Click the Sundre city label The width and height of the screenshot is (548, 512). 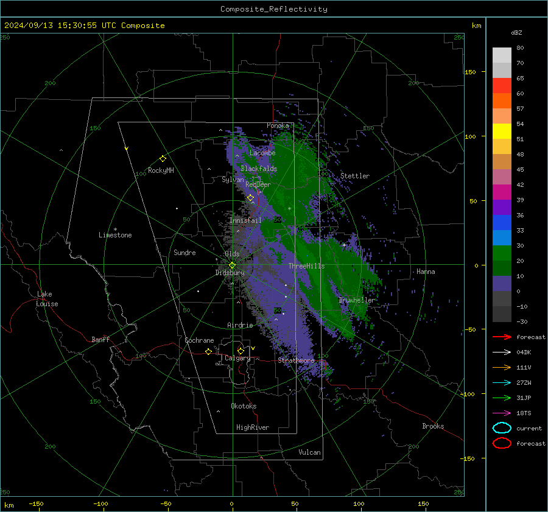(184, 252)
